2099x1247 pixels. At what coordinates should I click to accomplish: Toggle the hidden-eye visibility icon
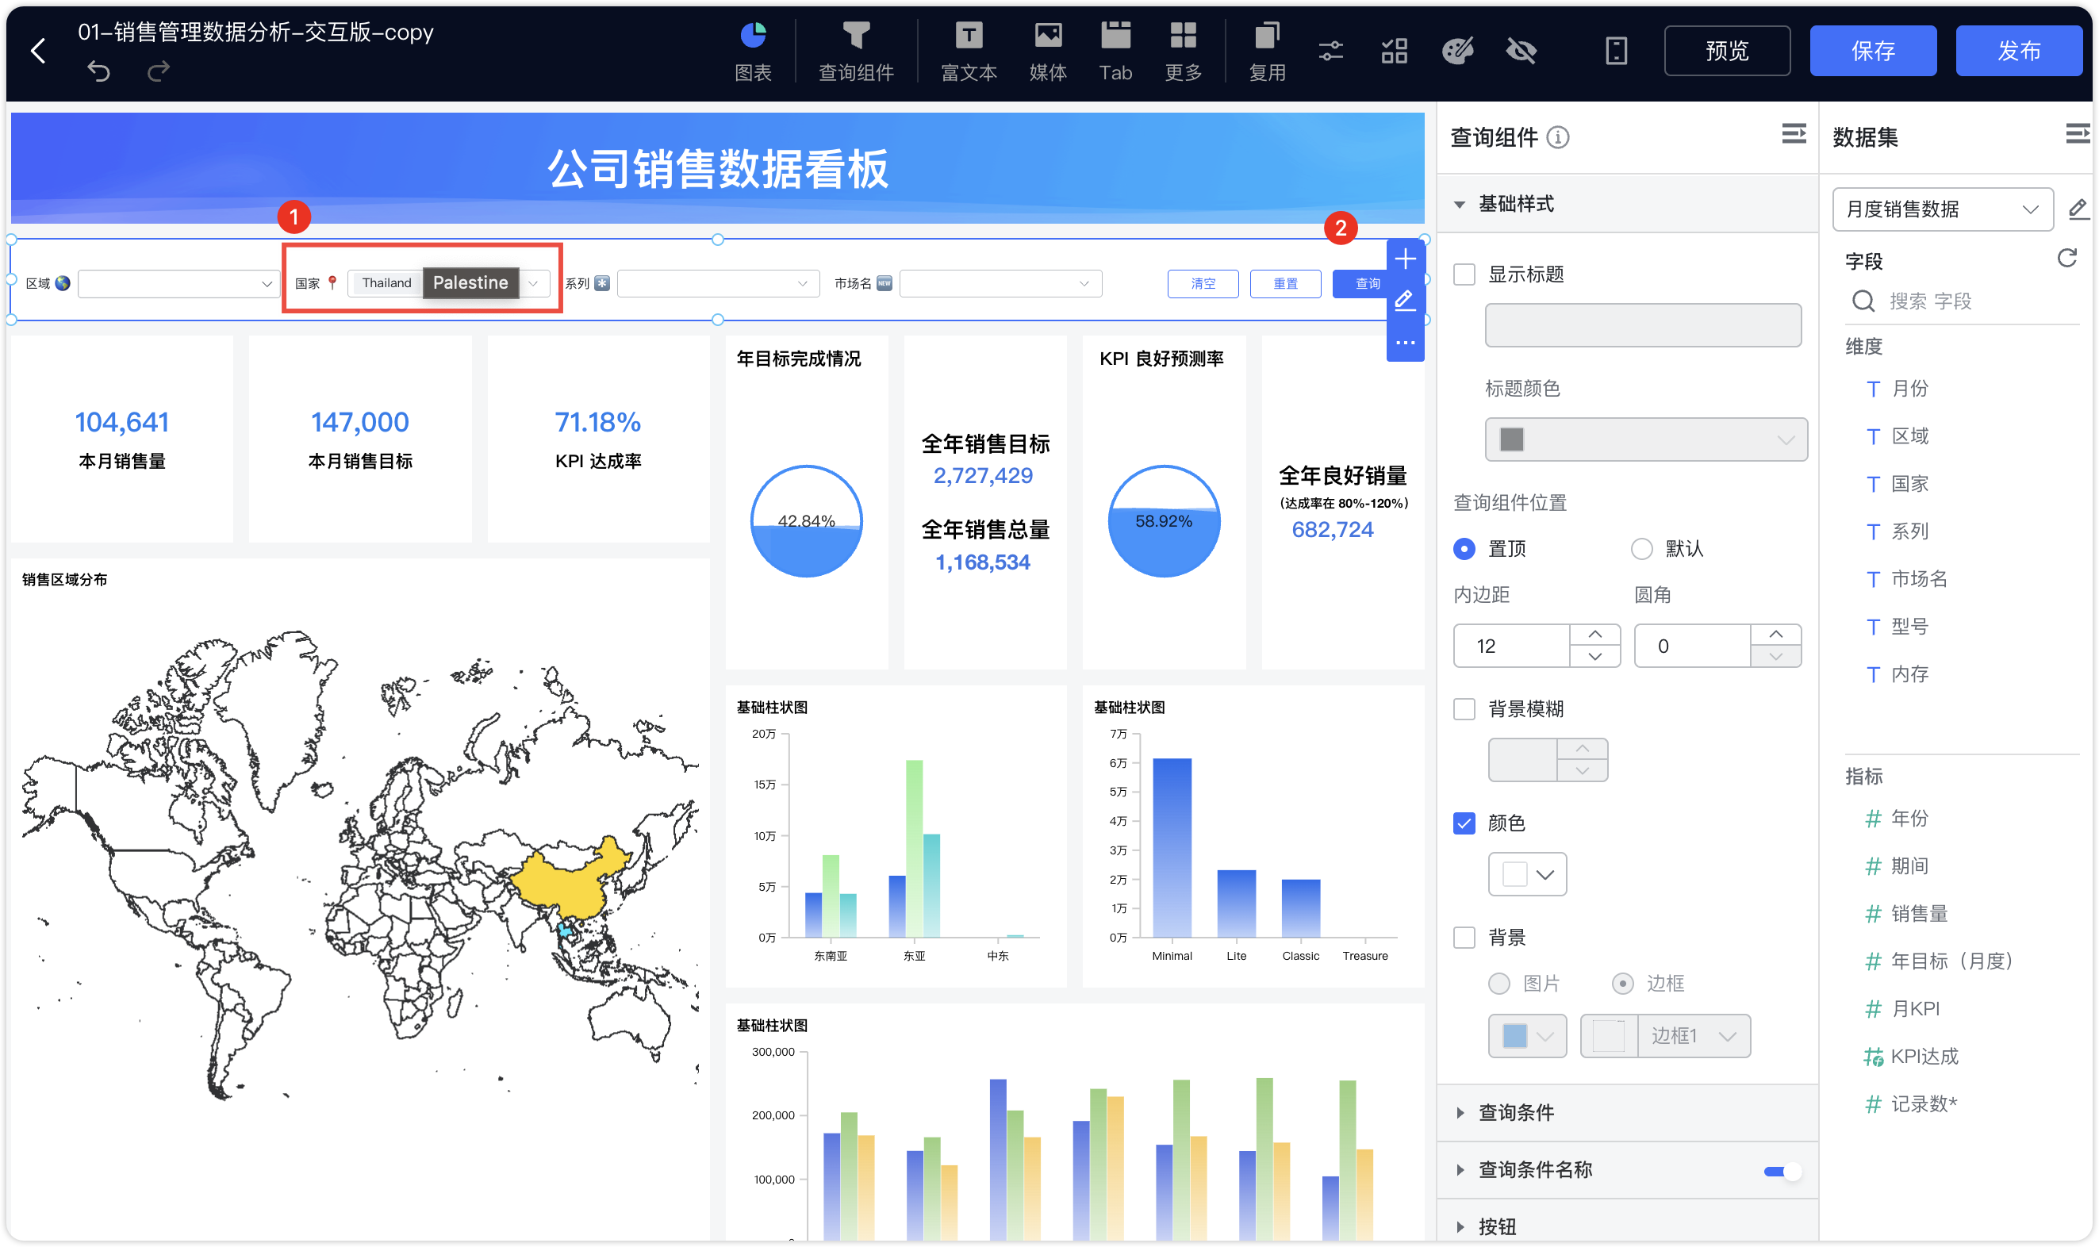(1521, 52)
